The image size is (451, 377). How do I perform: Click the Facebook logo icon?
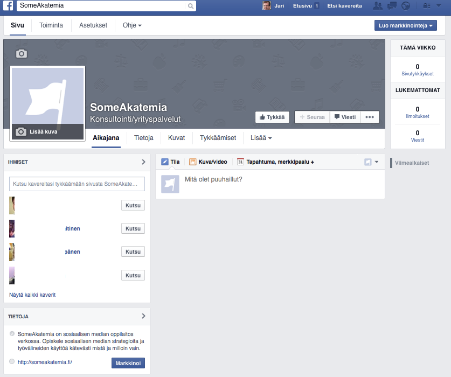[8, 5]
